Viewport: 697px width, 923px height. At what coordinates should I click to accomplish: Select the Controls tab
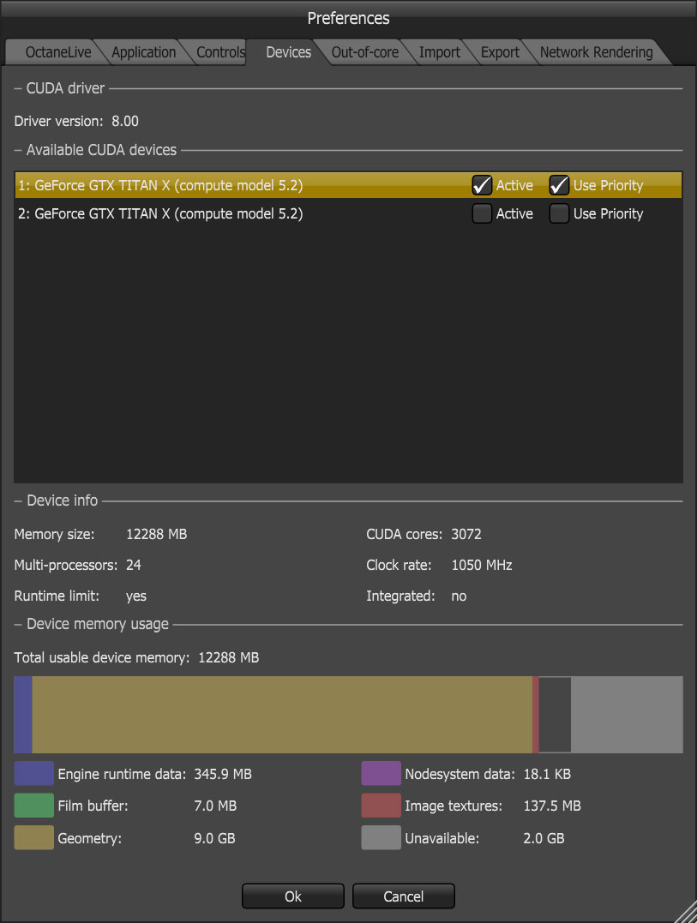pos(220,52)
